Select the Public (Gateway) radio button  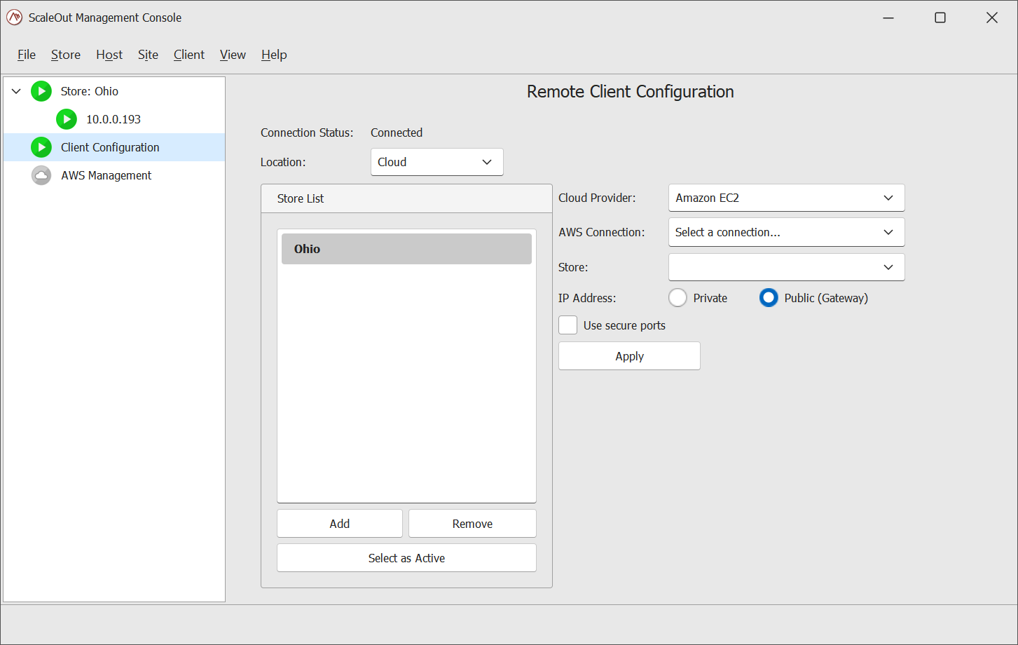769,298
